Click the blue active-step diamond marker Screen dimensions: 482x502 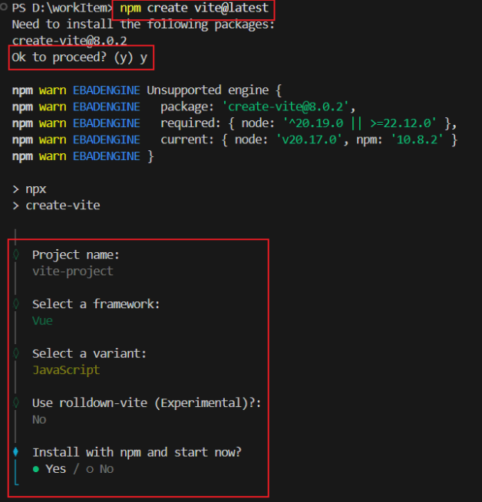click(x=15, y=452)
